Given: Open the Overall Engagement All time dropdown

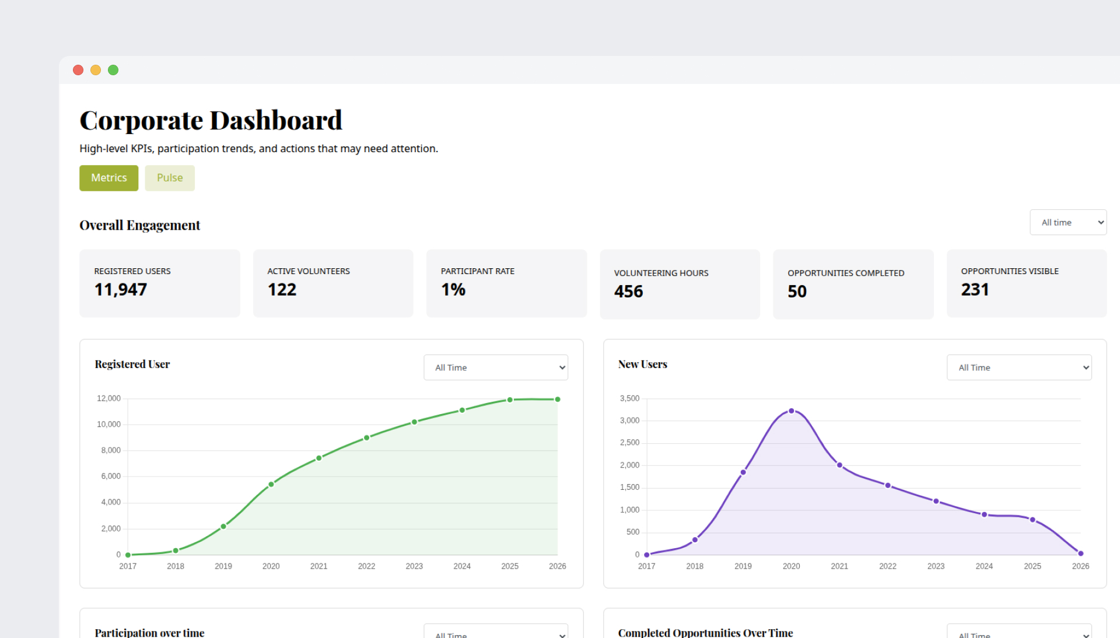Looking at the screenshot, I should point(1067,222).
